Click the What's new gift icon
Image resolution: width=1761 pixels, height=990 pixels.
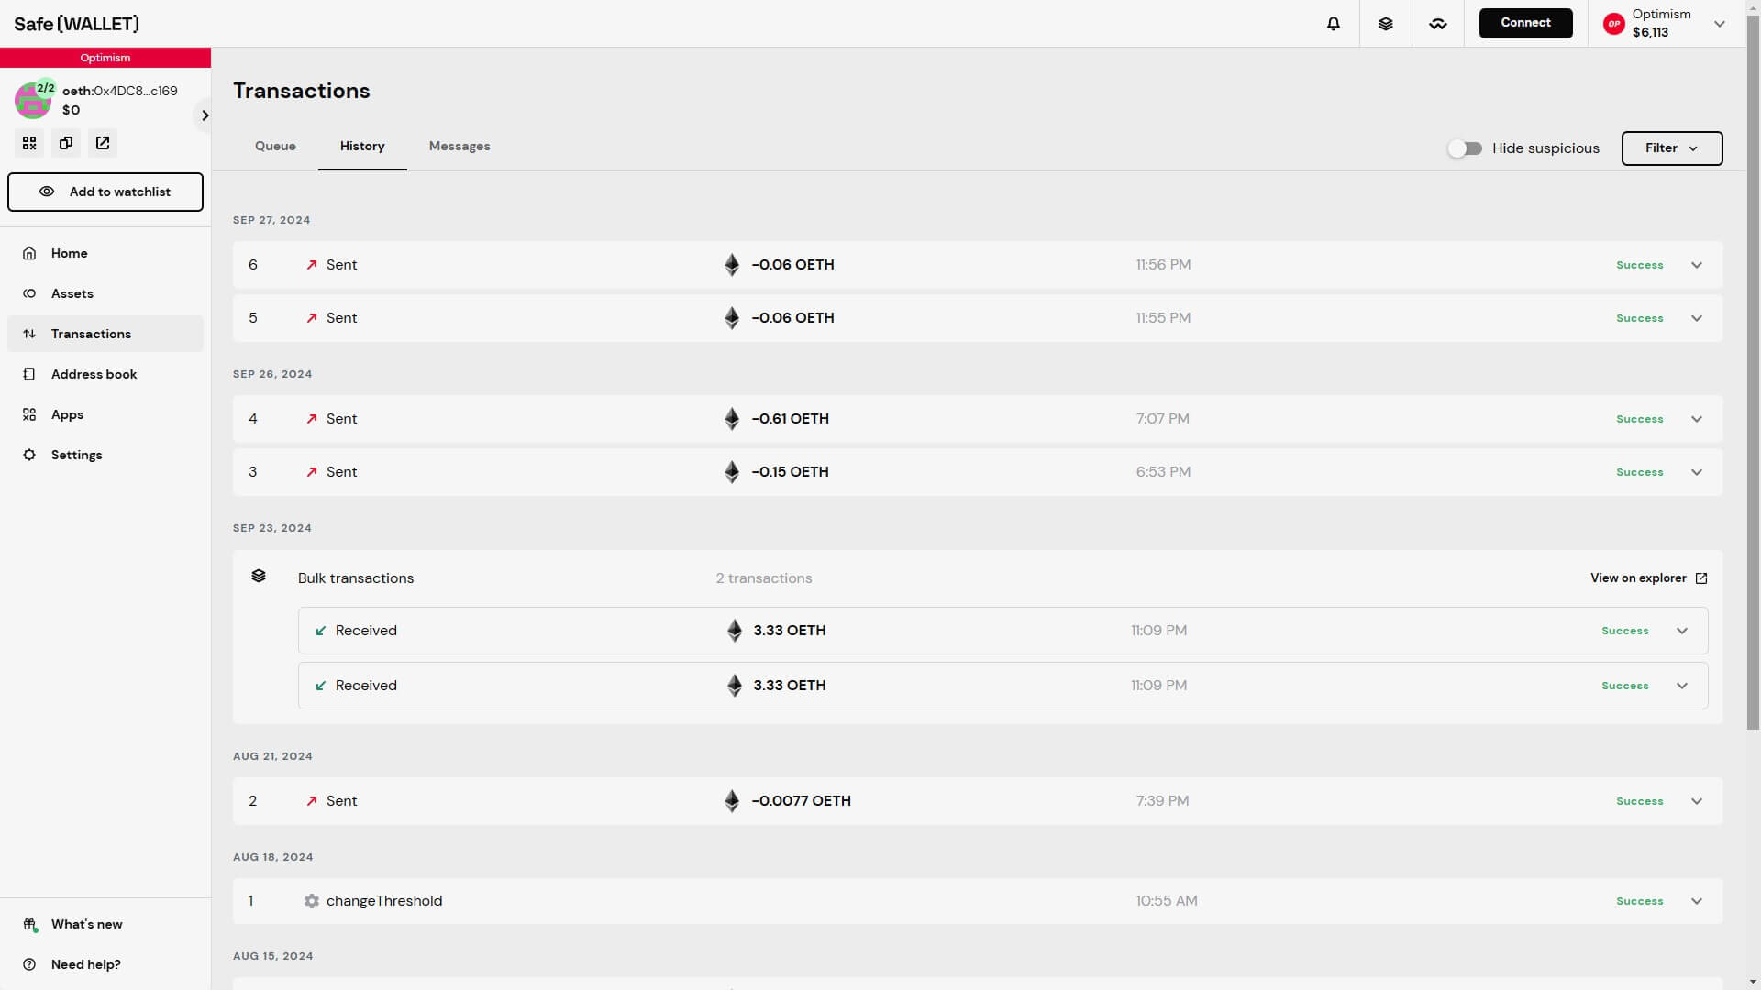point(30,925)
